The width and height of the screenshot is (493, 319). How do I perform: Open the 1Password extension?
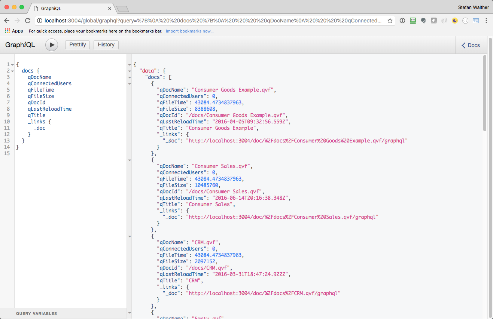[402, 21]
